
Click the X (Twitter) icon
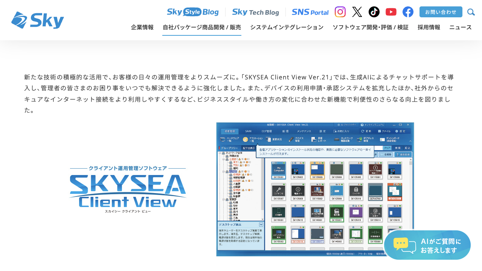click(x=357, y=12)
